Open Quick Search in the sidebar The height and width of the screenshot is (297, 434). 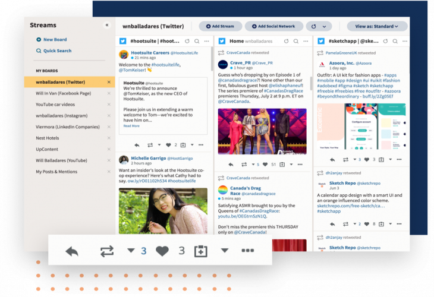pyautogui.click(x=54, y=50)
